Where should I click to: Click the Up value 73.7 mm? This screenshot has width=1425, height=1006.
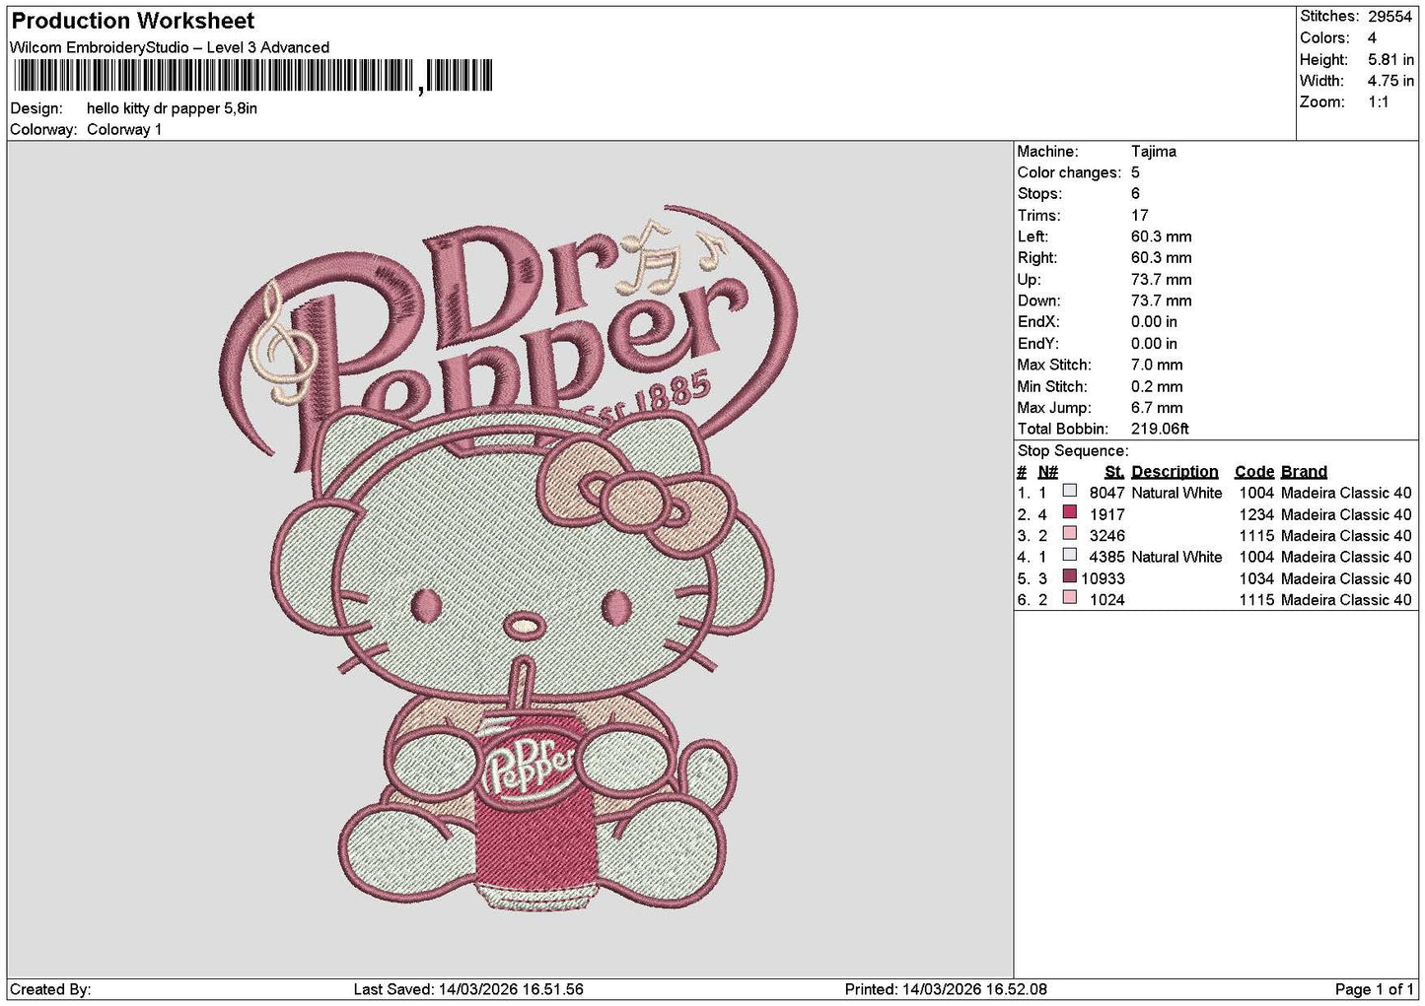click(1161, 280)
